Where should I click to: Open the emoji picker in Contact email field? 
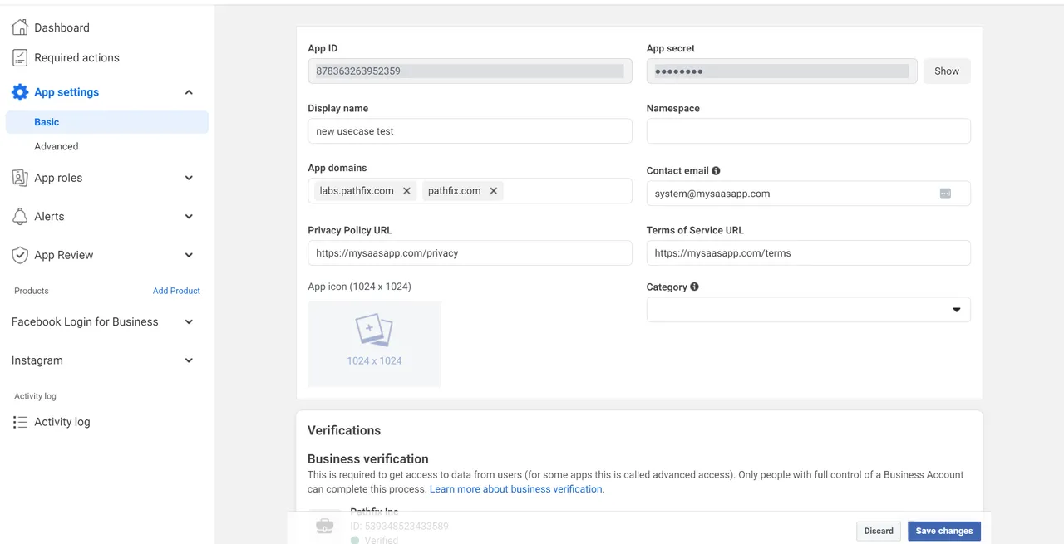(x=945, y=193)
